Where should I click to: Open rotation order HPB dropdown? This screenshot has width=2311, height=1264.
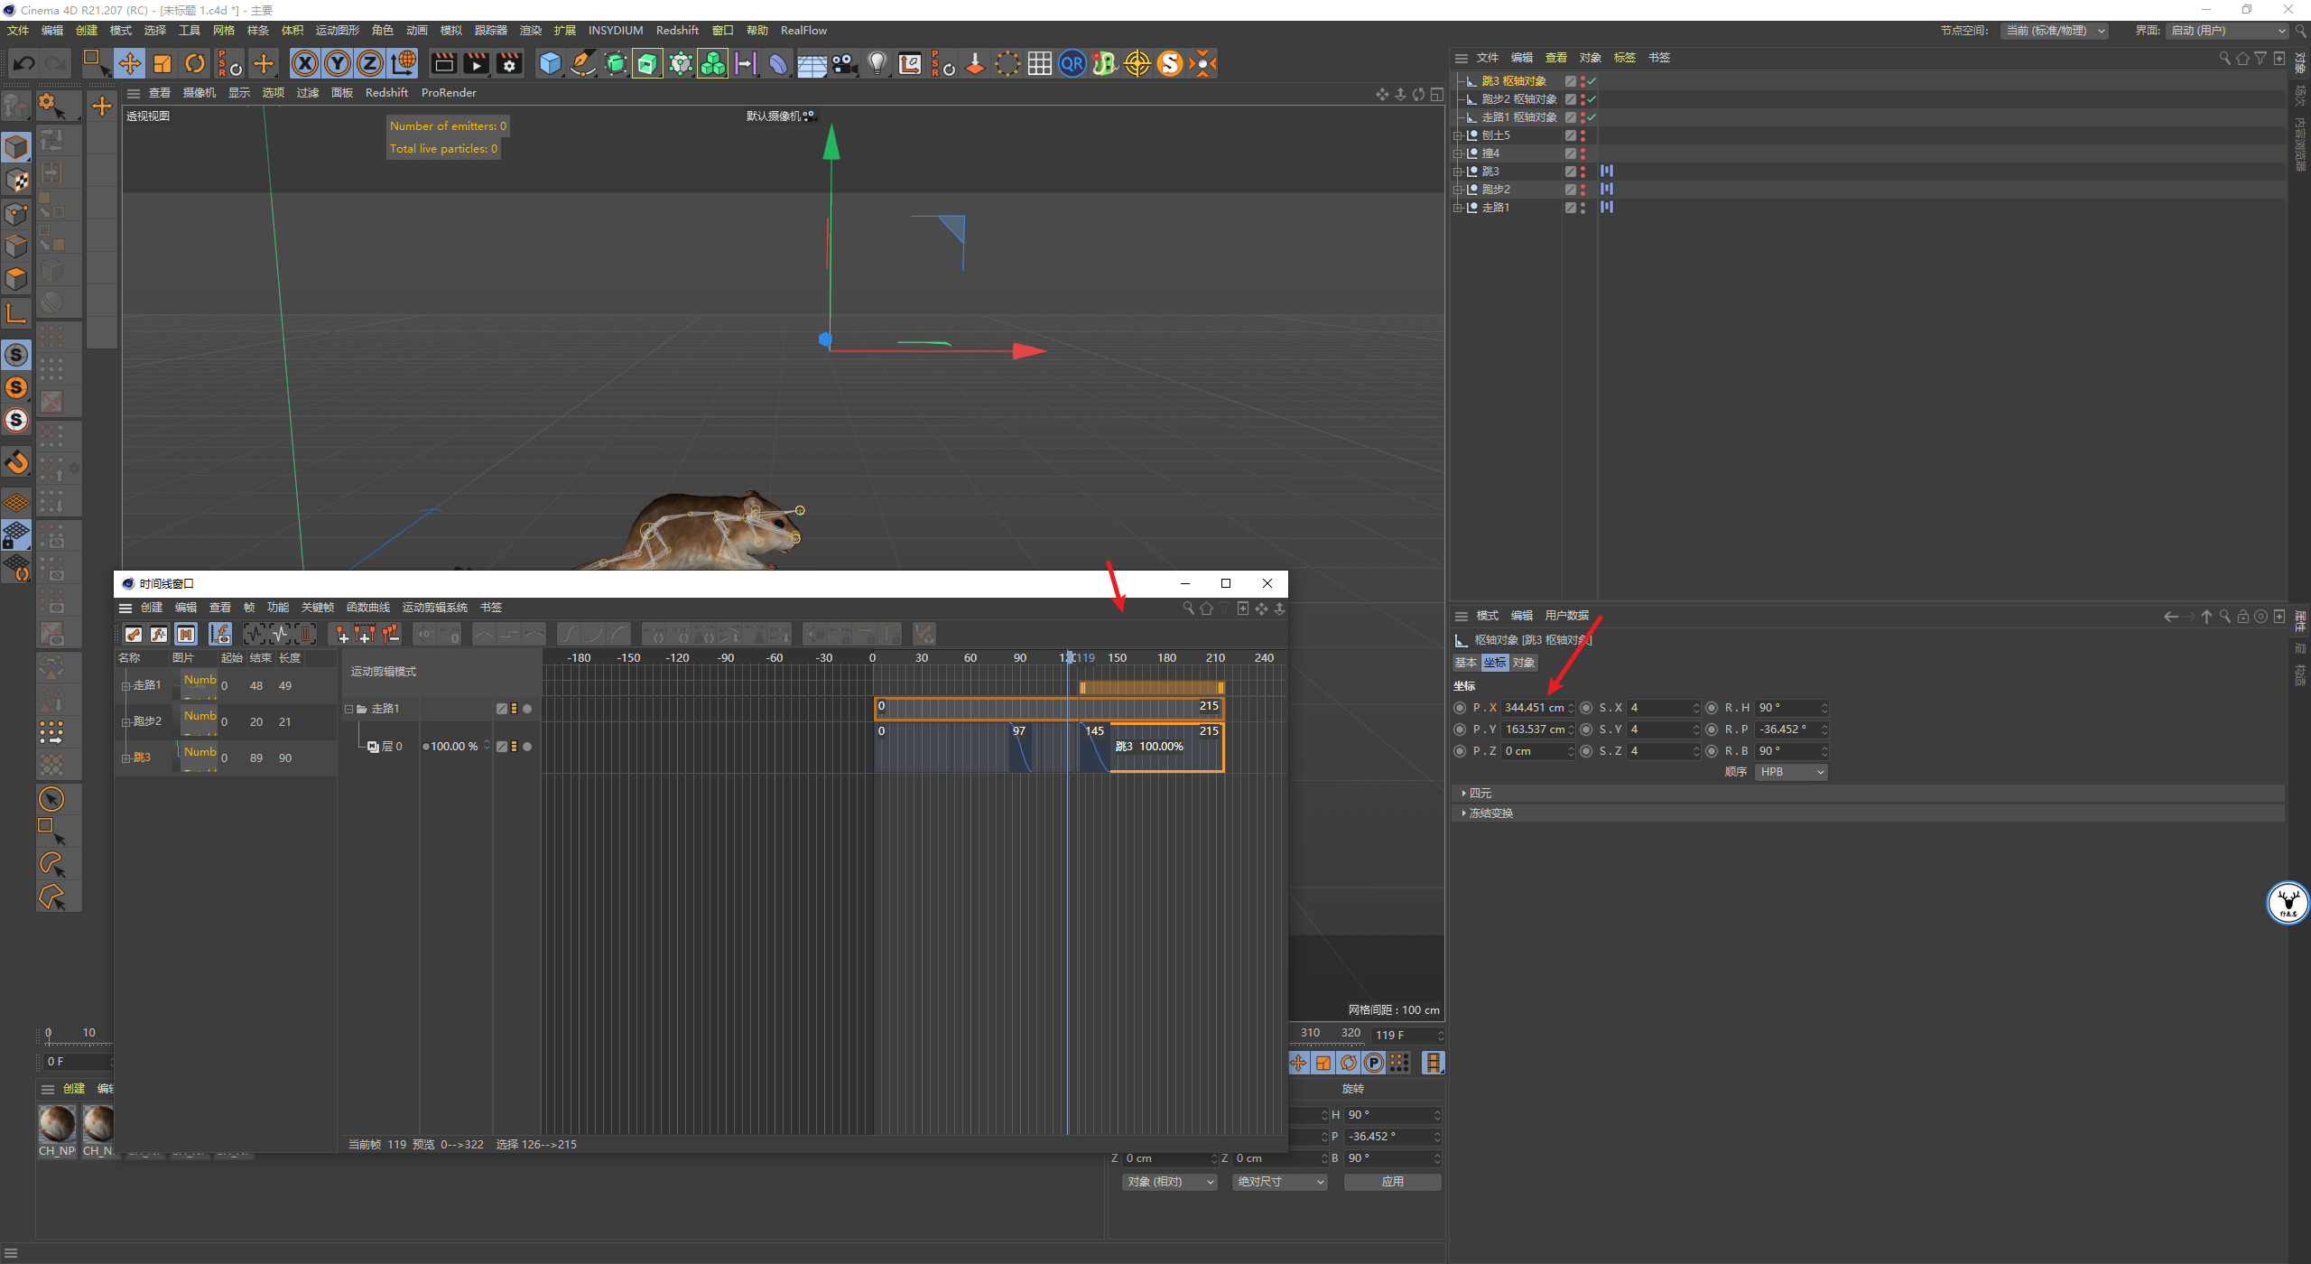click(x=1791, y=772)
